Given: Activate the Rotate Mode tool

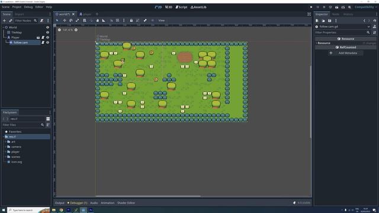Looking at the screenshot, I should 71,21.
